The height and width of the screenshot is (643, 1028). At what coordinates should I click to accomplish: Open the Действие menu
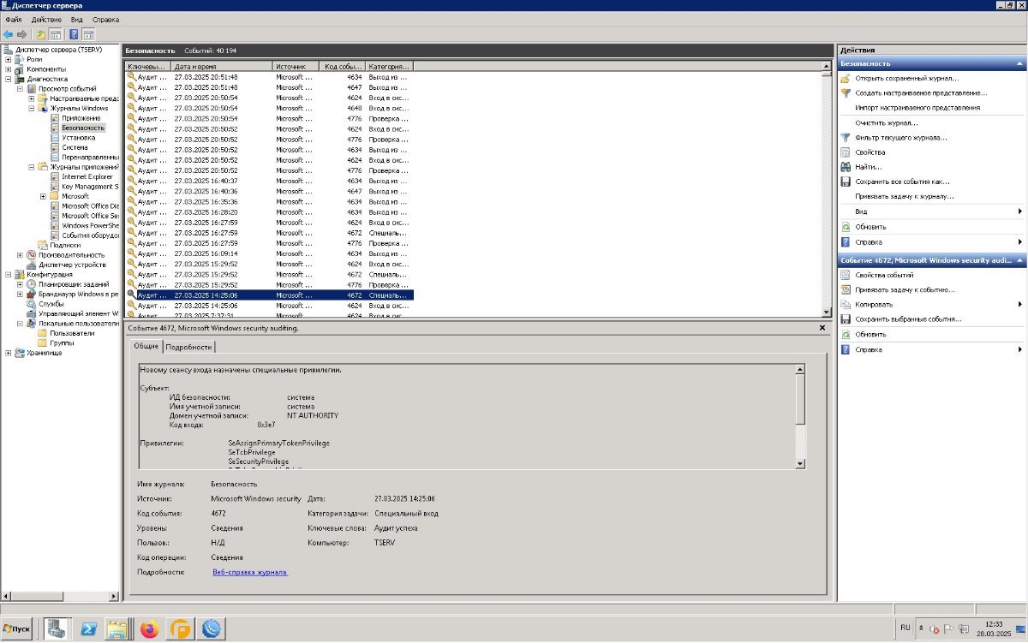point(46,19)
